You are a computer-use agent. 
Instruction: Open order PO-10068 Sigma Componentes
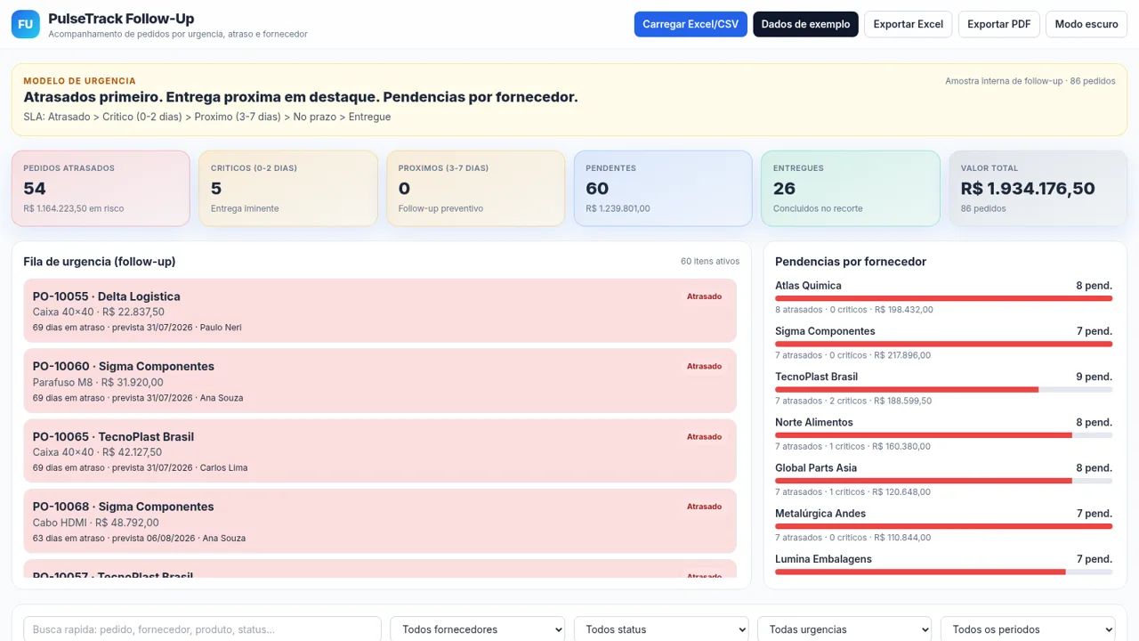pyautogui.click(x=380, y=521)
